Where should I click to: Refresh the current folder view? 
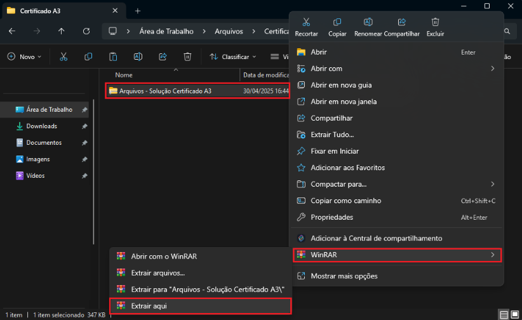[86, 31]
